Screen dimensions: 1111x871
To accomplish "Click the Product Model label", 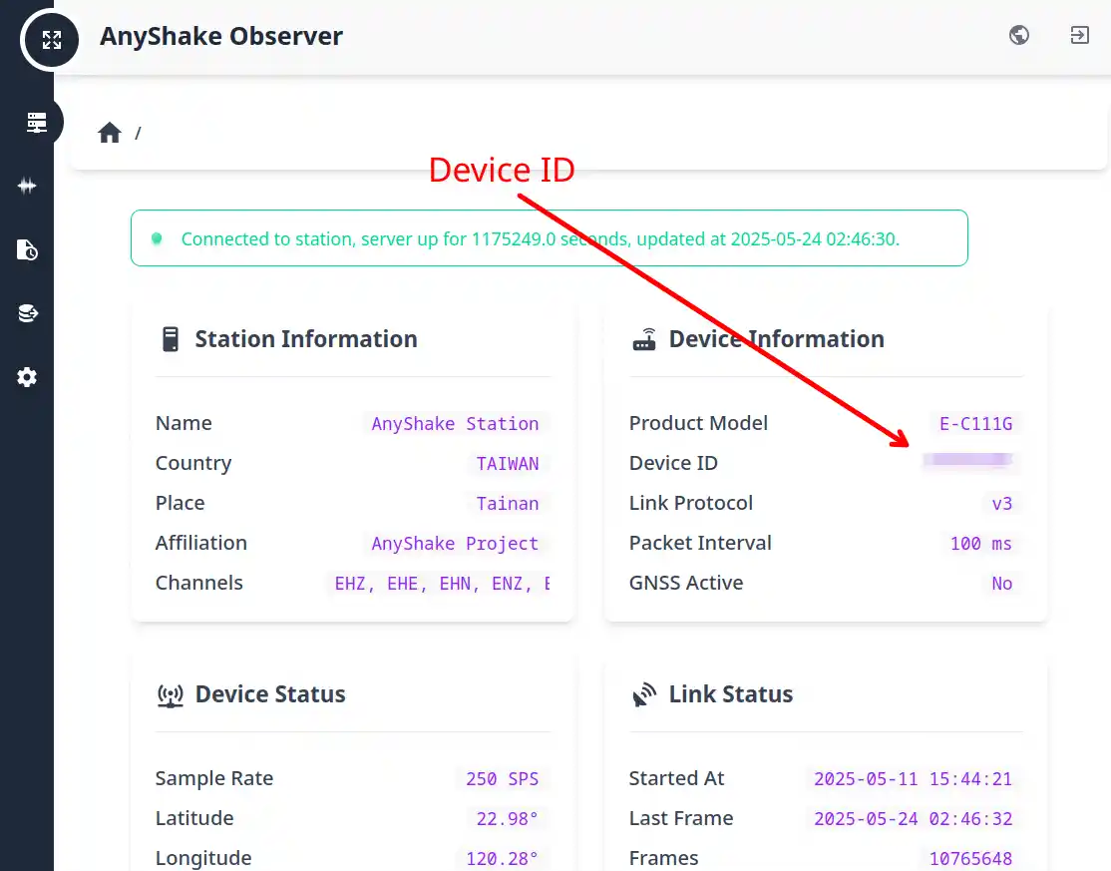I will [x=698, y=423].
